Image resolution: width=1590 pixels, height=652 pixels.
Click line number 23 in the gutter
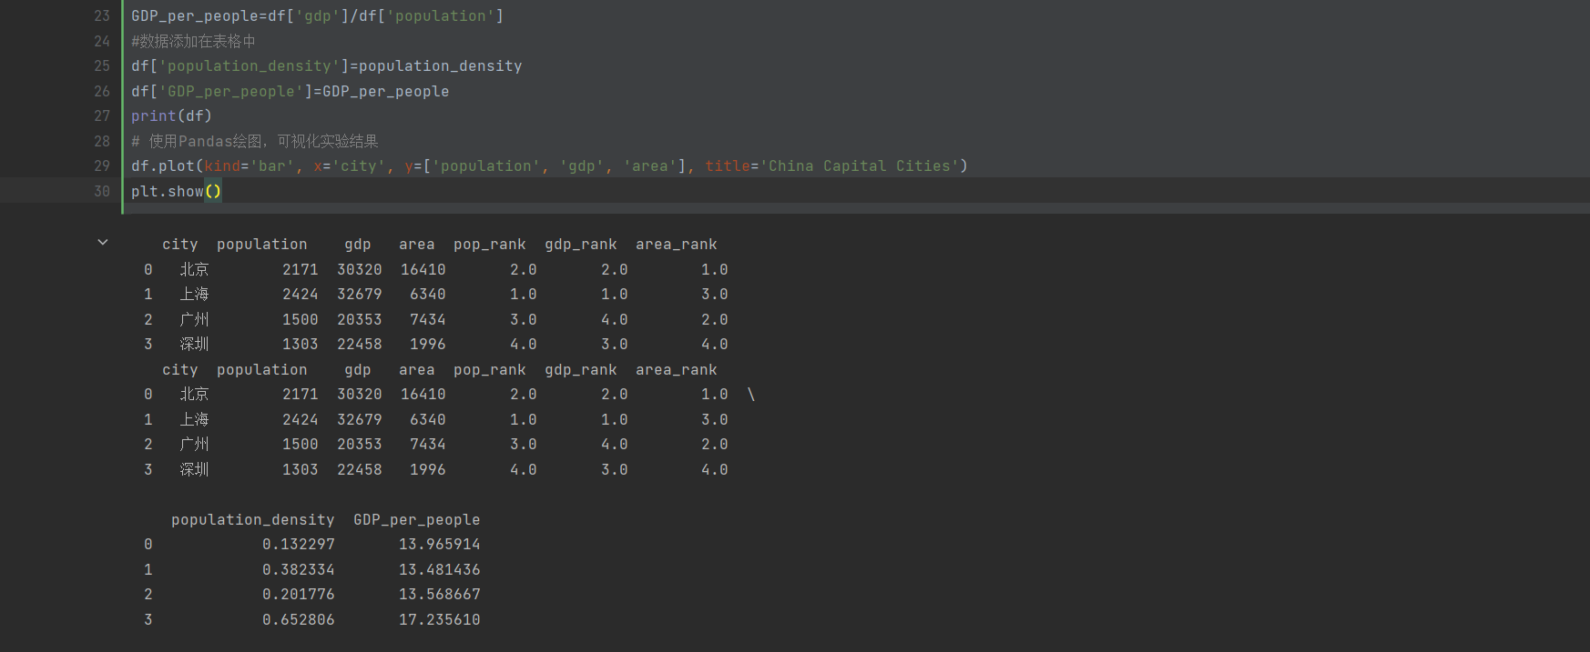101,16
